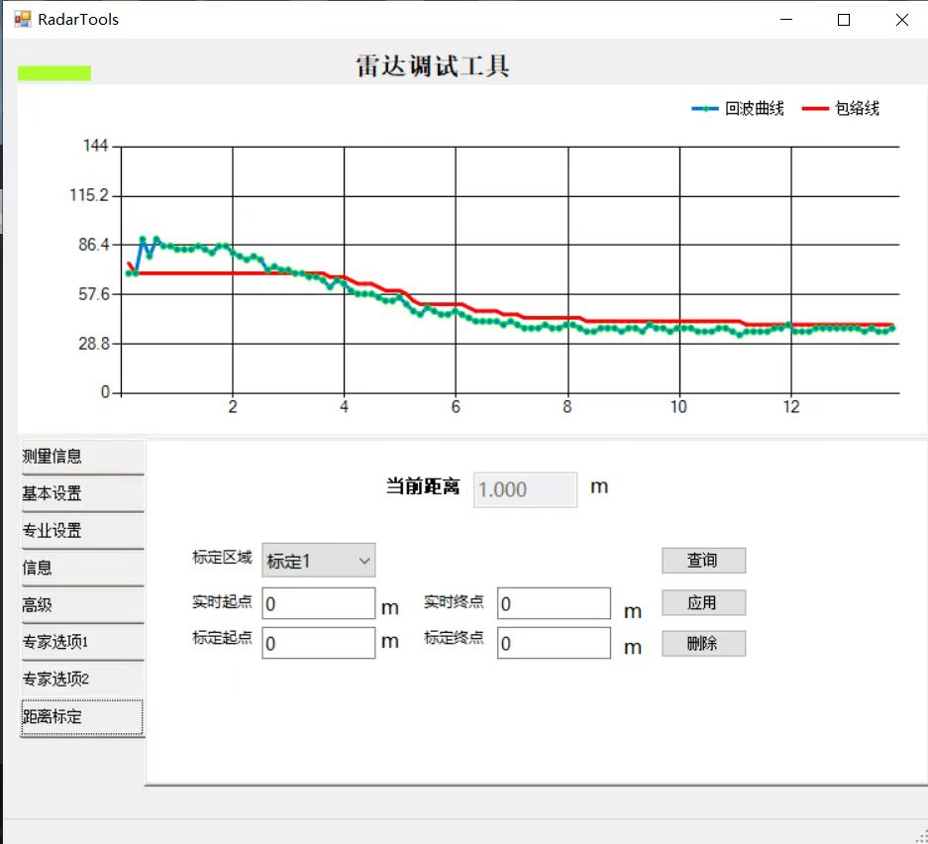The height and width of the screenshot is (844, 928).
Task: Go to the 高级 tab
Action: 81,605
